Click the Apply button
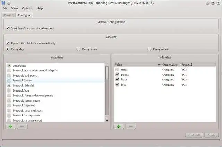Viewport: 222px width, 147px height. 211,135
